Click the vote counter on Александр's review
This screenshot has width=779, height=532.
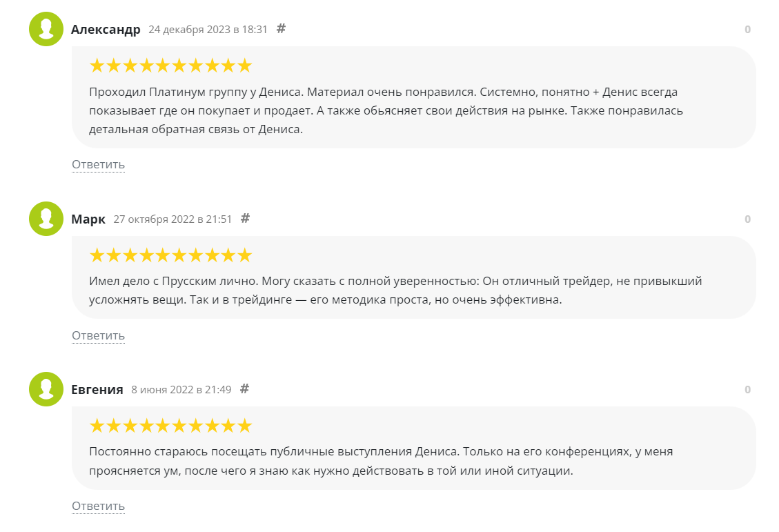pos(747,30)
